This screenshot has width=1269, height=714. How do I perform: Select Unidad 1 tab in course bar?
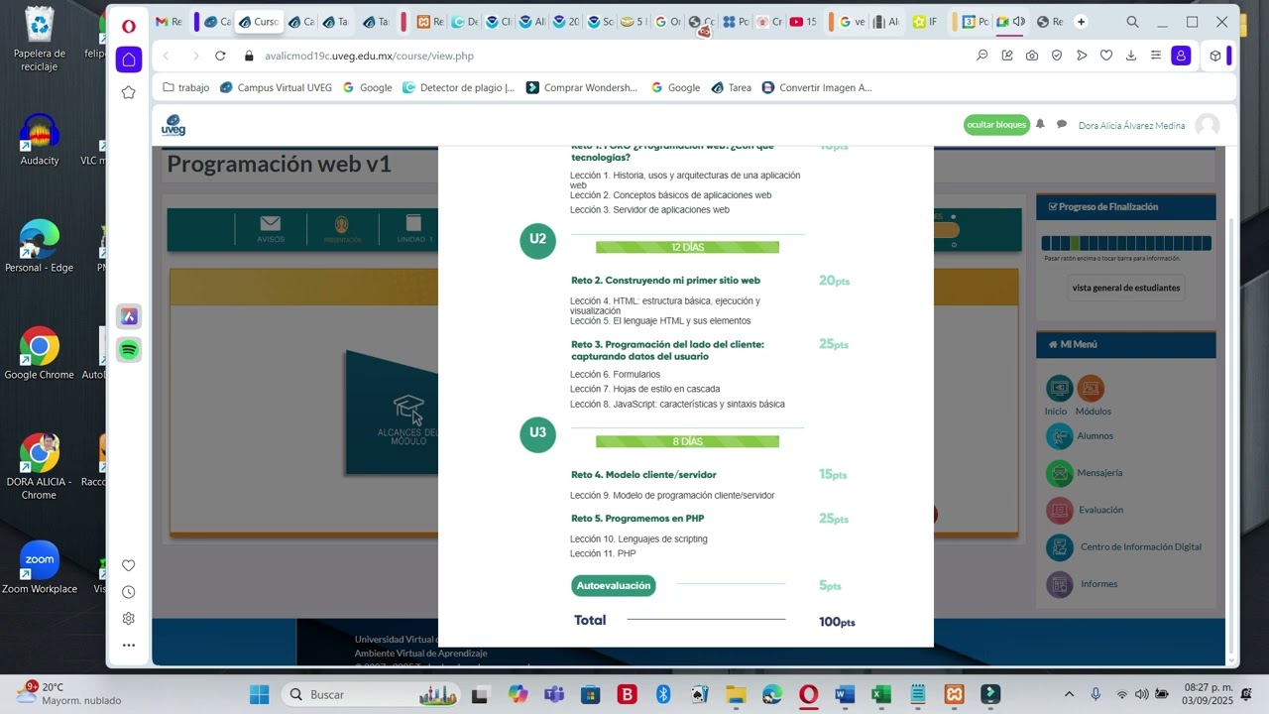point(414,229)
